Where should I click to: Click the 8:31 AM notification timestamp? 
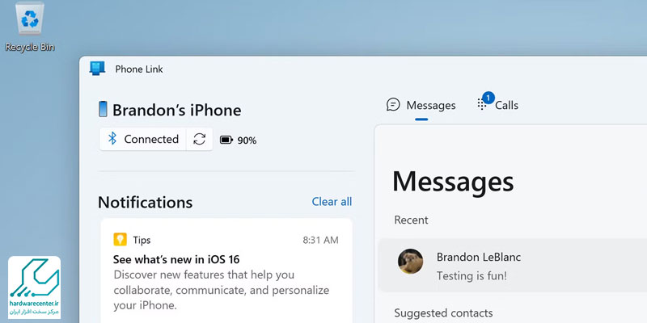click(320, 240)
